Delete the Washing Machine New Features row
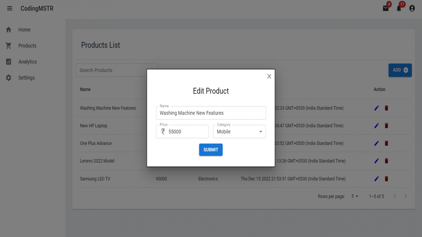This screenshot has height=237, width=422. [386, 108]
